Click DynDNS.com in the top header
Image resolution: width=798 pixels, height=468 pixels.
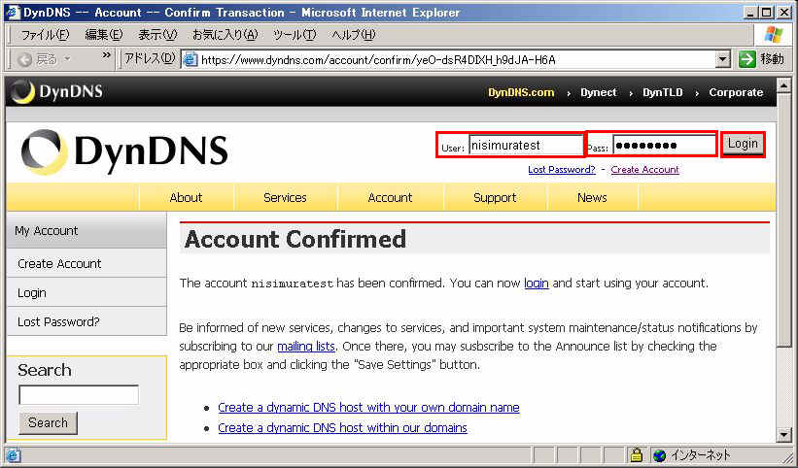click(x=521, y=92)
